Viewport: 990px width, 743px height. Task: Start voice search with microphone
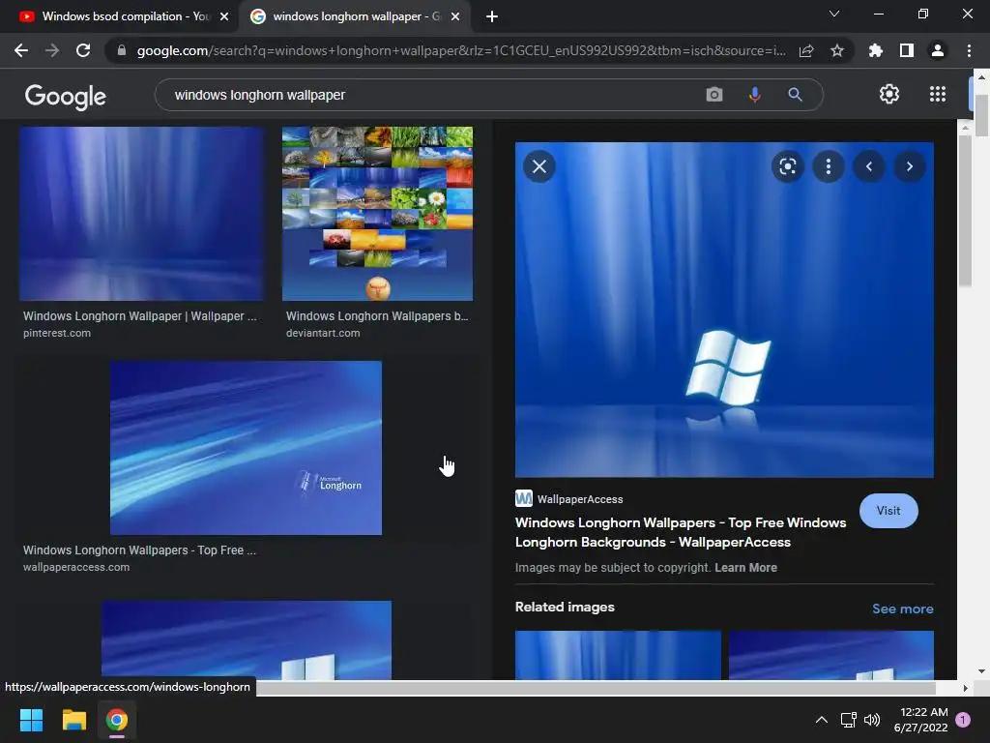pos(754,95)
